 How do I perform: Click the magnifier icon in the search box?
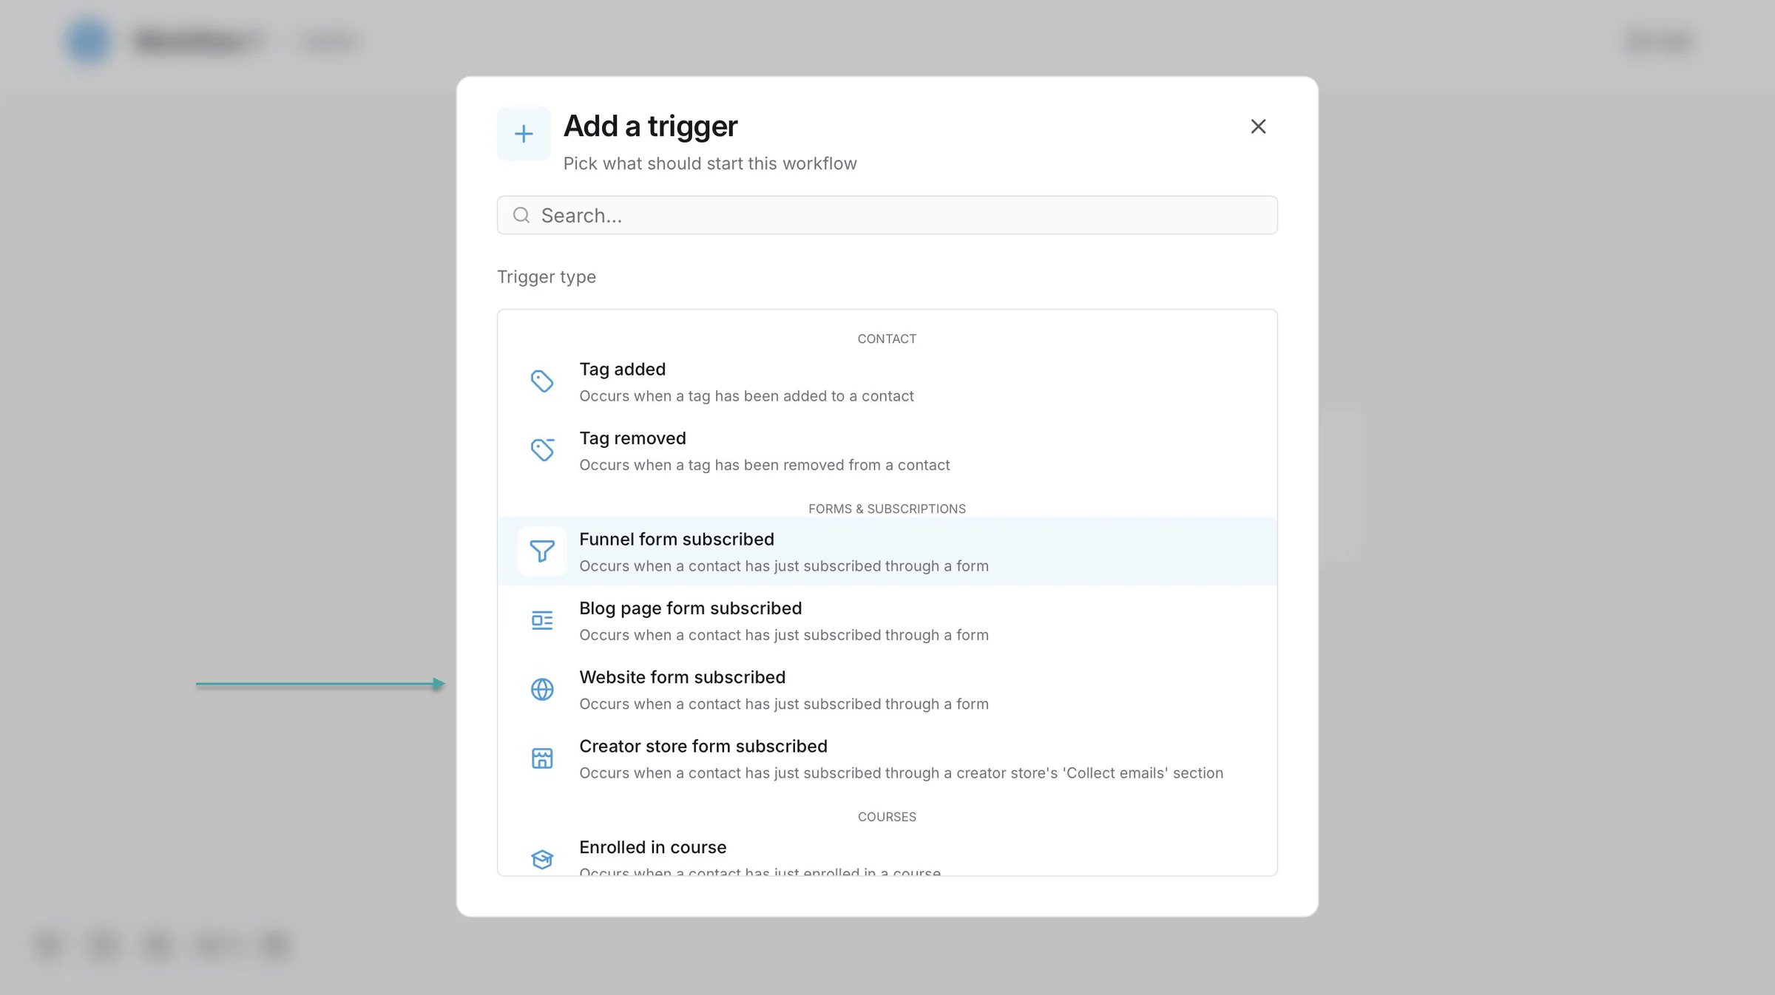coord(521,215)
